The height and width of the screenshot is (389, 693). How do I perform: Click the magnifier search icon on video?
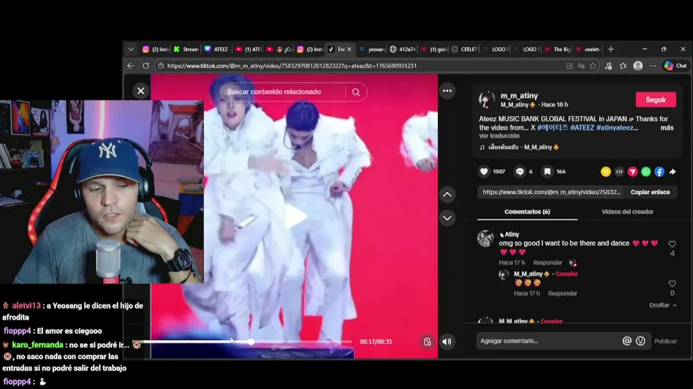point(356,92)
